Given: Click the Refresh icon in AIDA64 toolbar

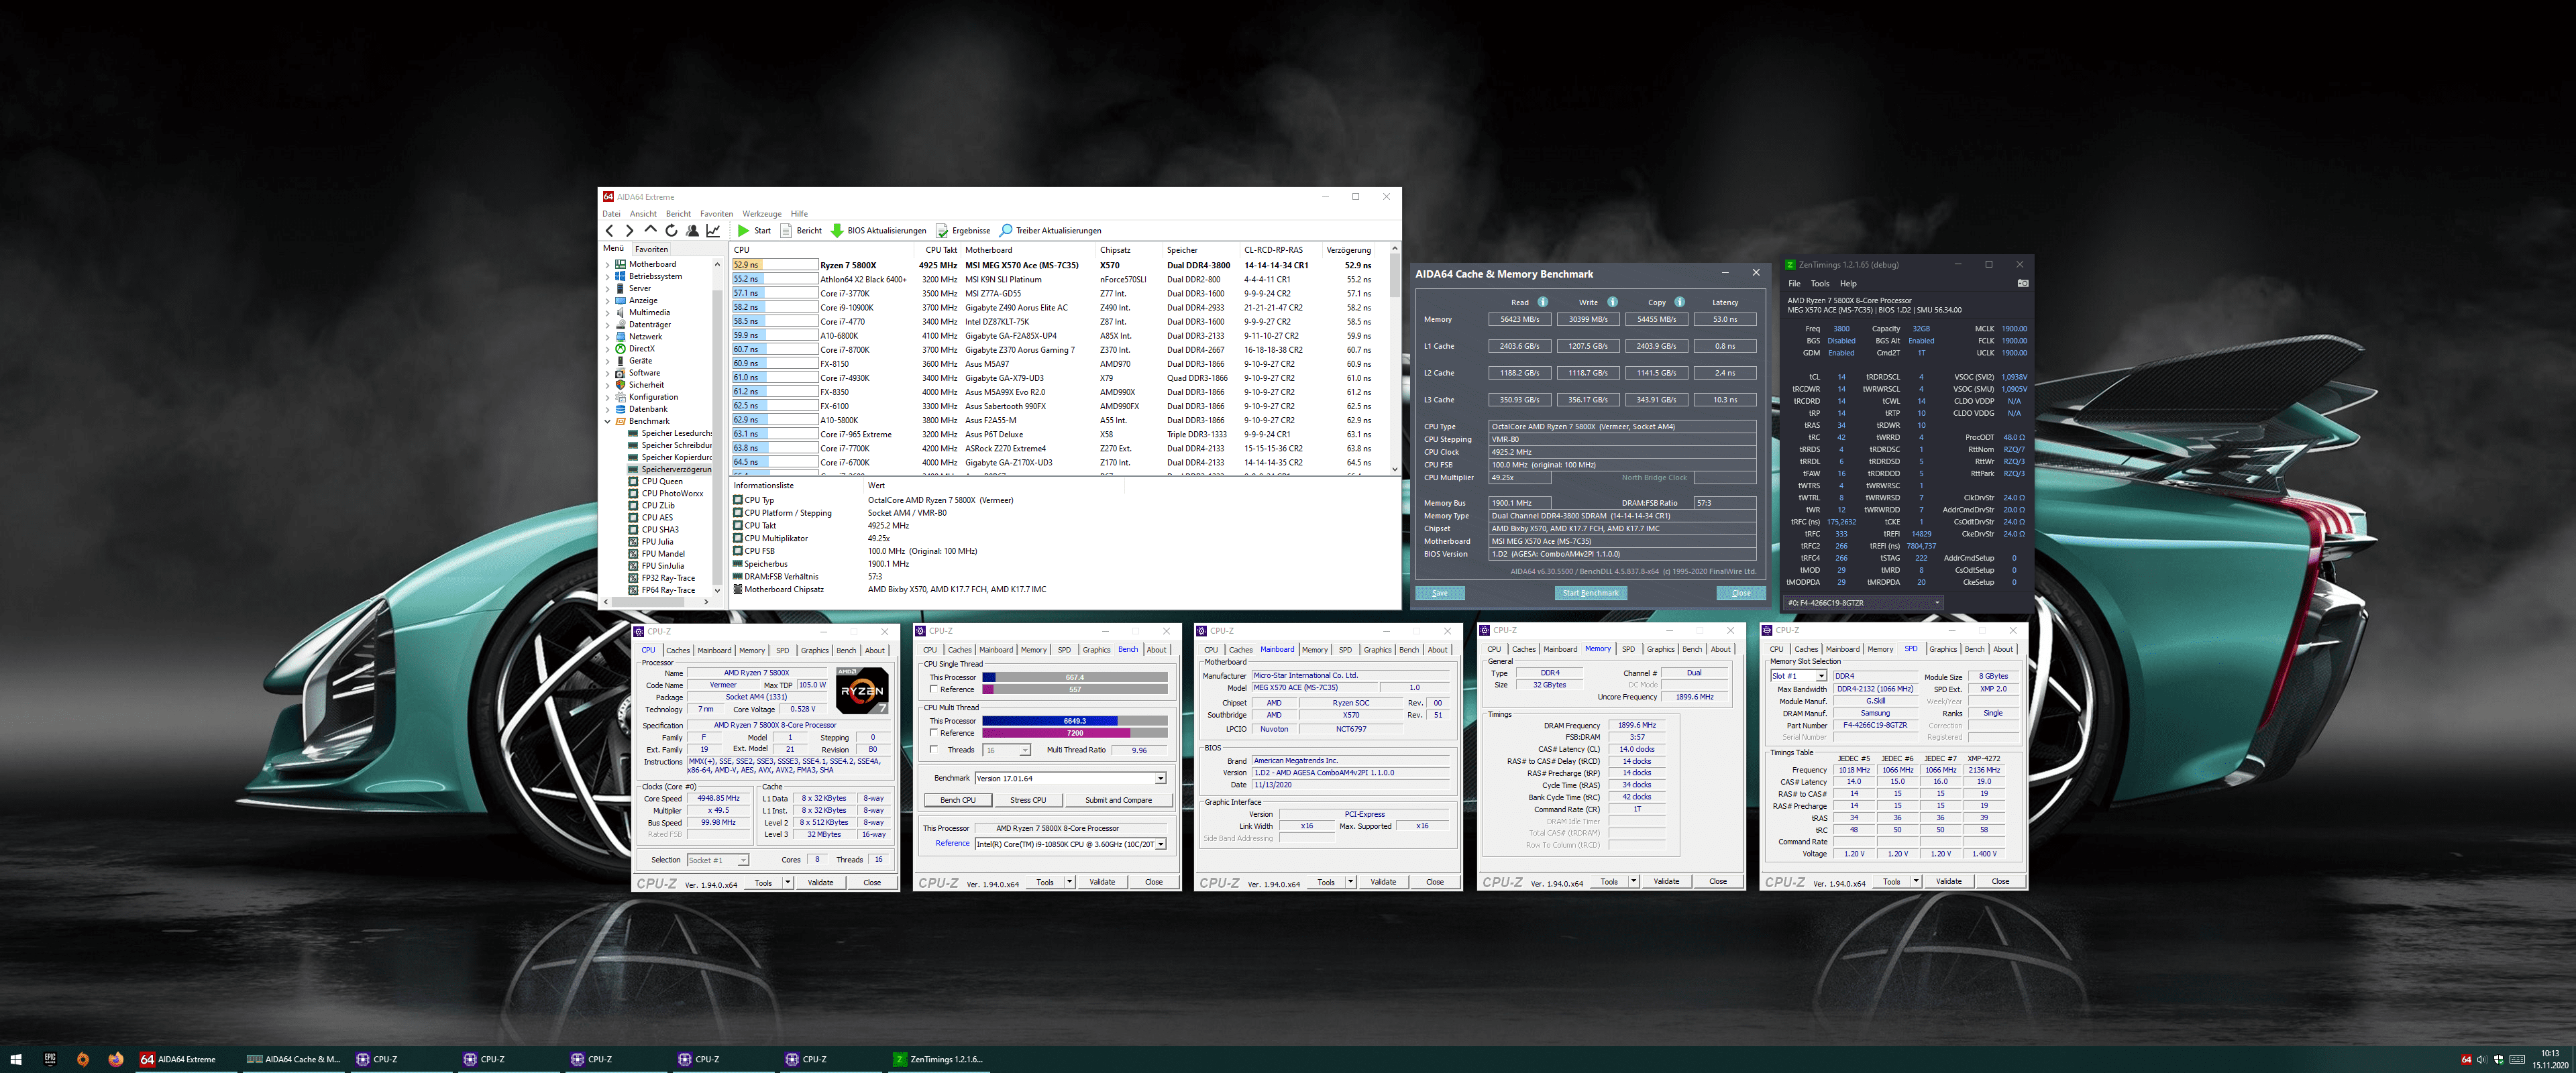Looking at the screenshot, I should point(672,231).
